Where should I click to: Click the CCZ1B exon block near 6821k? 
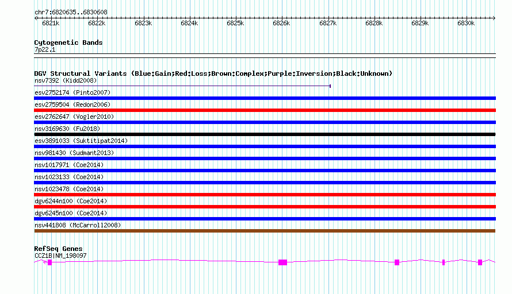[x=49, y=262]
